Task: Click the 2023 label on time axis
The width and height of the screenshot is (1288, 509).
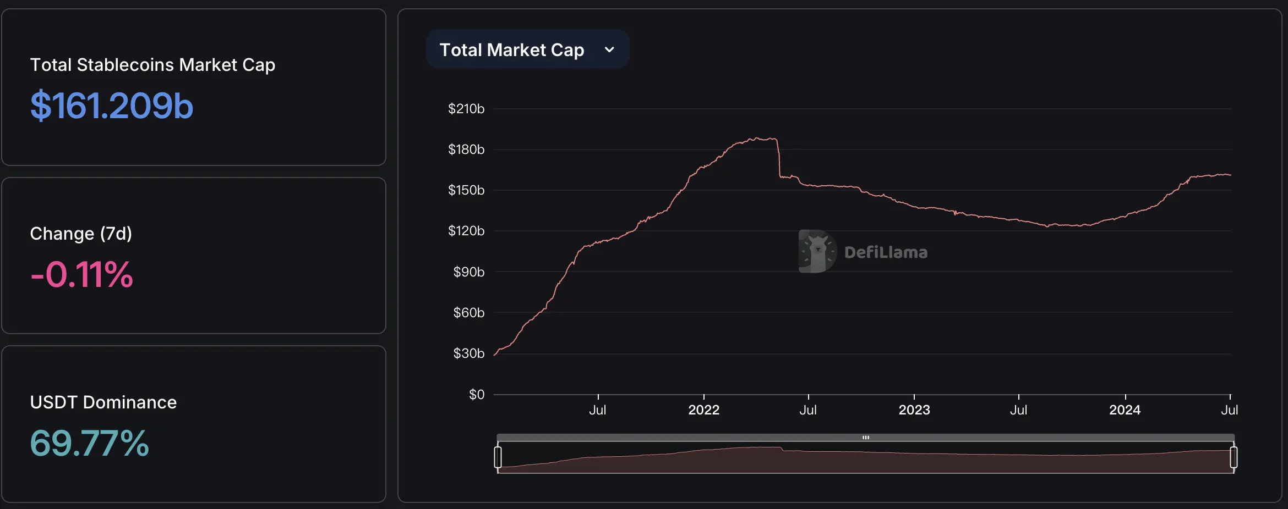Action: pyautogui.click(x=914, y=410)
